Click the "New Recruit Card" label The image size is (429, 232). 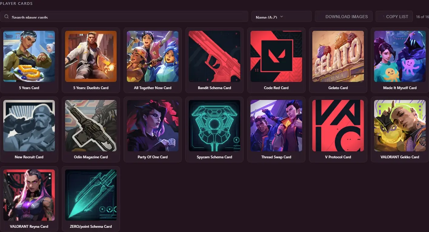[29, 157]
